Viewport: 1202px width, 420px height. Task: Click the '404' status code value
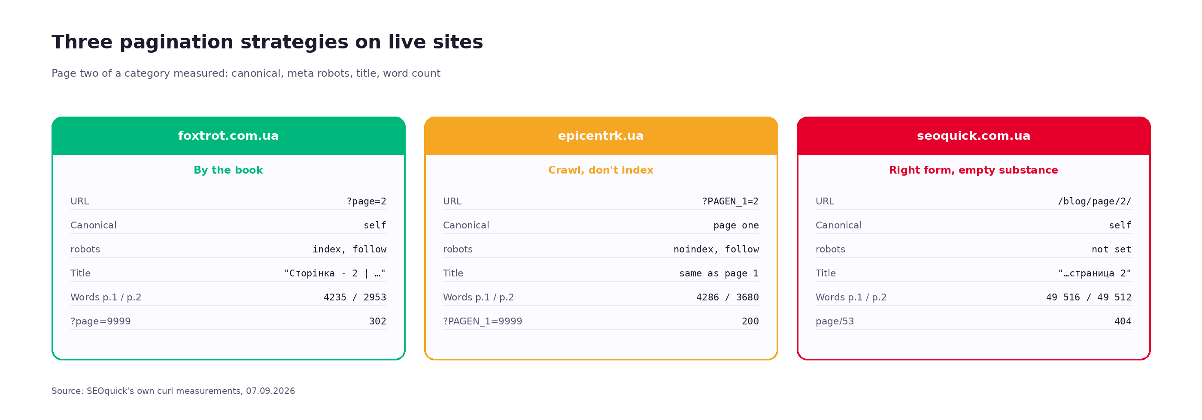click(x=1123, y=321)
